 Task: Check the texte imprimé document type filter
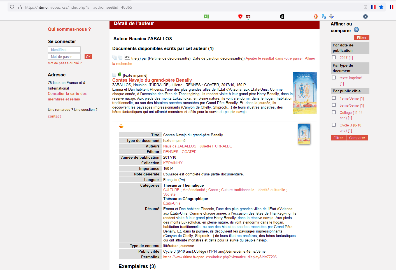coord(334,78)
